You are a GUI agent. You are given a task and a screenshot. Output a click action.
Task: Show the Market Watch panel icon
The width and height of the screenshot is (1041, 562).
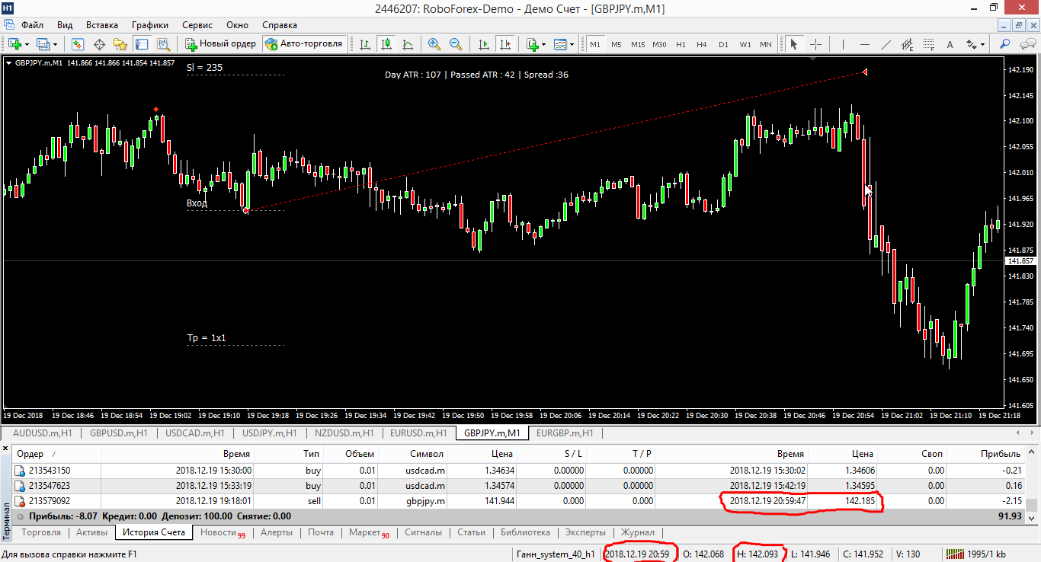pos(78,43)
